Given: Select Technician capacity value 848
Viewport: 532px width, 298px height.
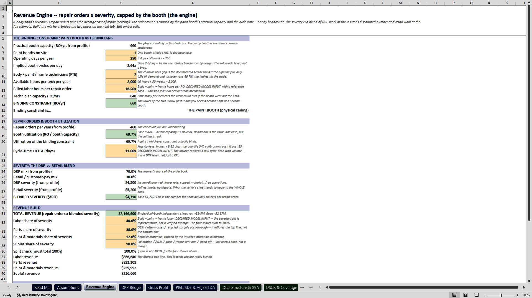Looking at the screenshot, I should 121,96.
